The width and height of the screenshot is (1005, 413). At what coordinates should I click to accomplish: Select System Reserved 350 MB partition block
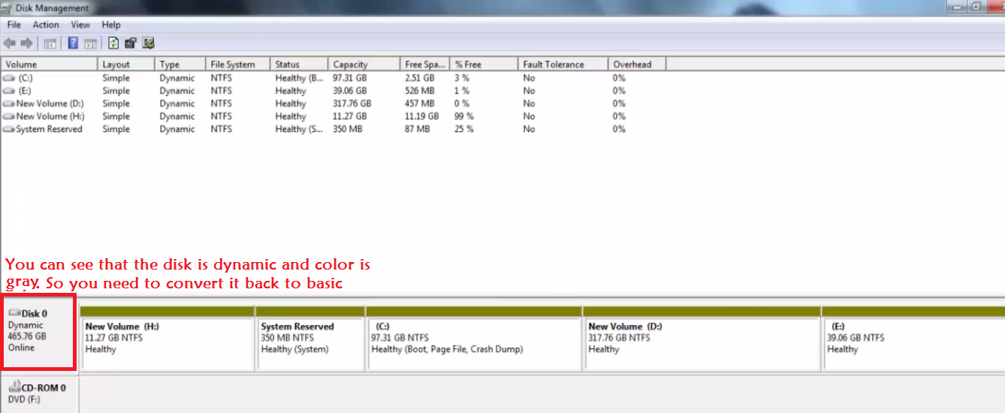click(x=310, y=338)
